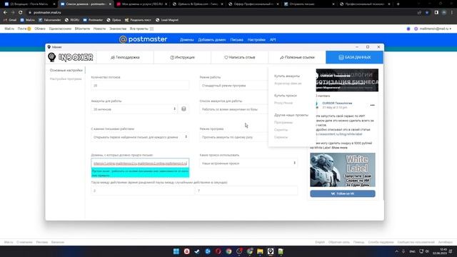The height and width of the screenshot is (257, 457).
Task: Open Домены in postmaster navigation
Action: 186,40
